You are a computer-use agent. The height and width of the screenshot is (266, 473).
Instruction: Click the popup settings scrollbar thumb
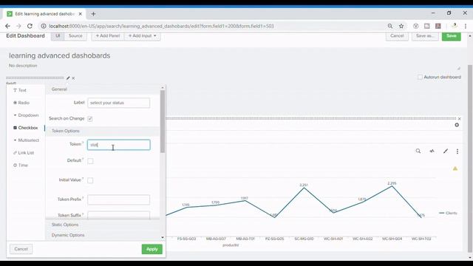pos(163,121)
